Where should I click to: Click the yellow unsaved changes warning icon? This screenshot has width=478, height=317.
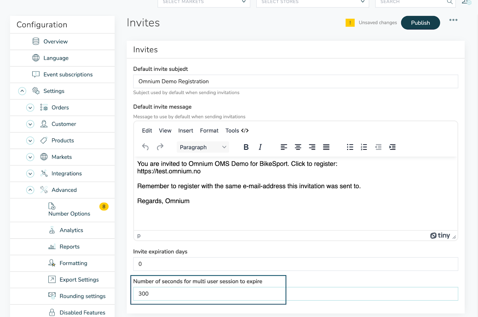350,23
